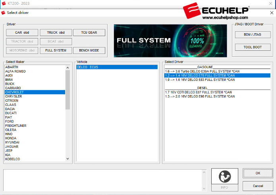This screenshot has height=195, width=276.
Task: Click the TOOL BOOT button
Action: 253,47
